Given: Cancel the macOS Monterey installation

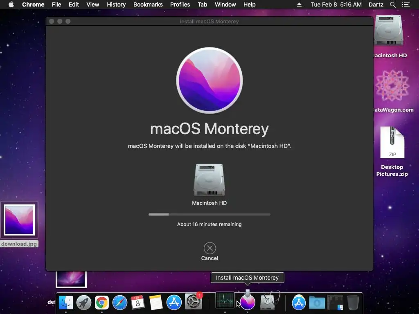Looking at the screenshot, I should tap(209, 251).
